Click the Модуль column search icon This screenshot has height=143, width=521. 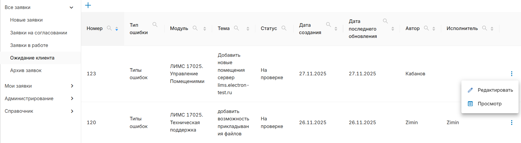pos(195,28)
